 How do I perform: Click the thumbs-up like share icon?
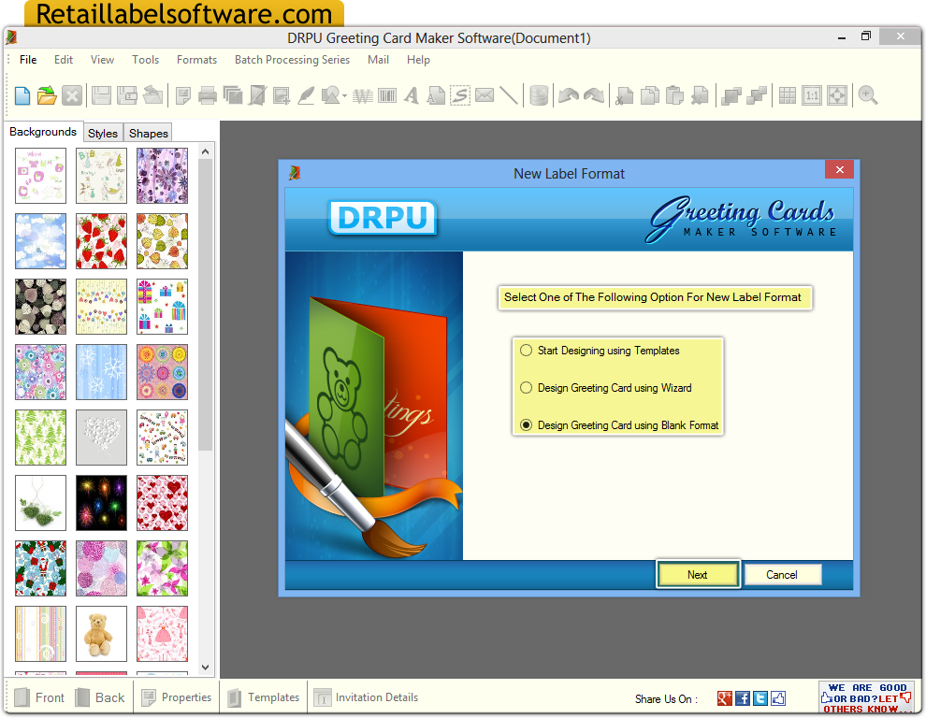pos(778,698)
